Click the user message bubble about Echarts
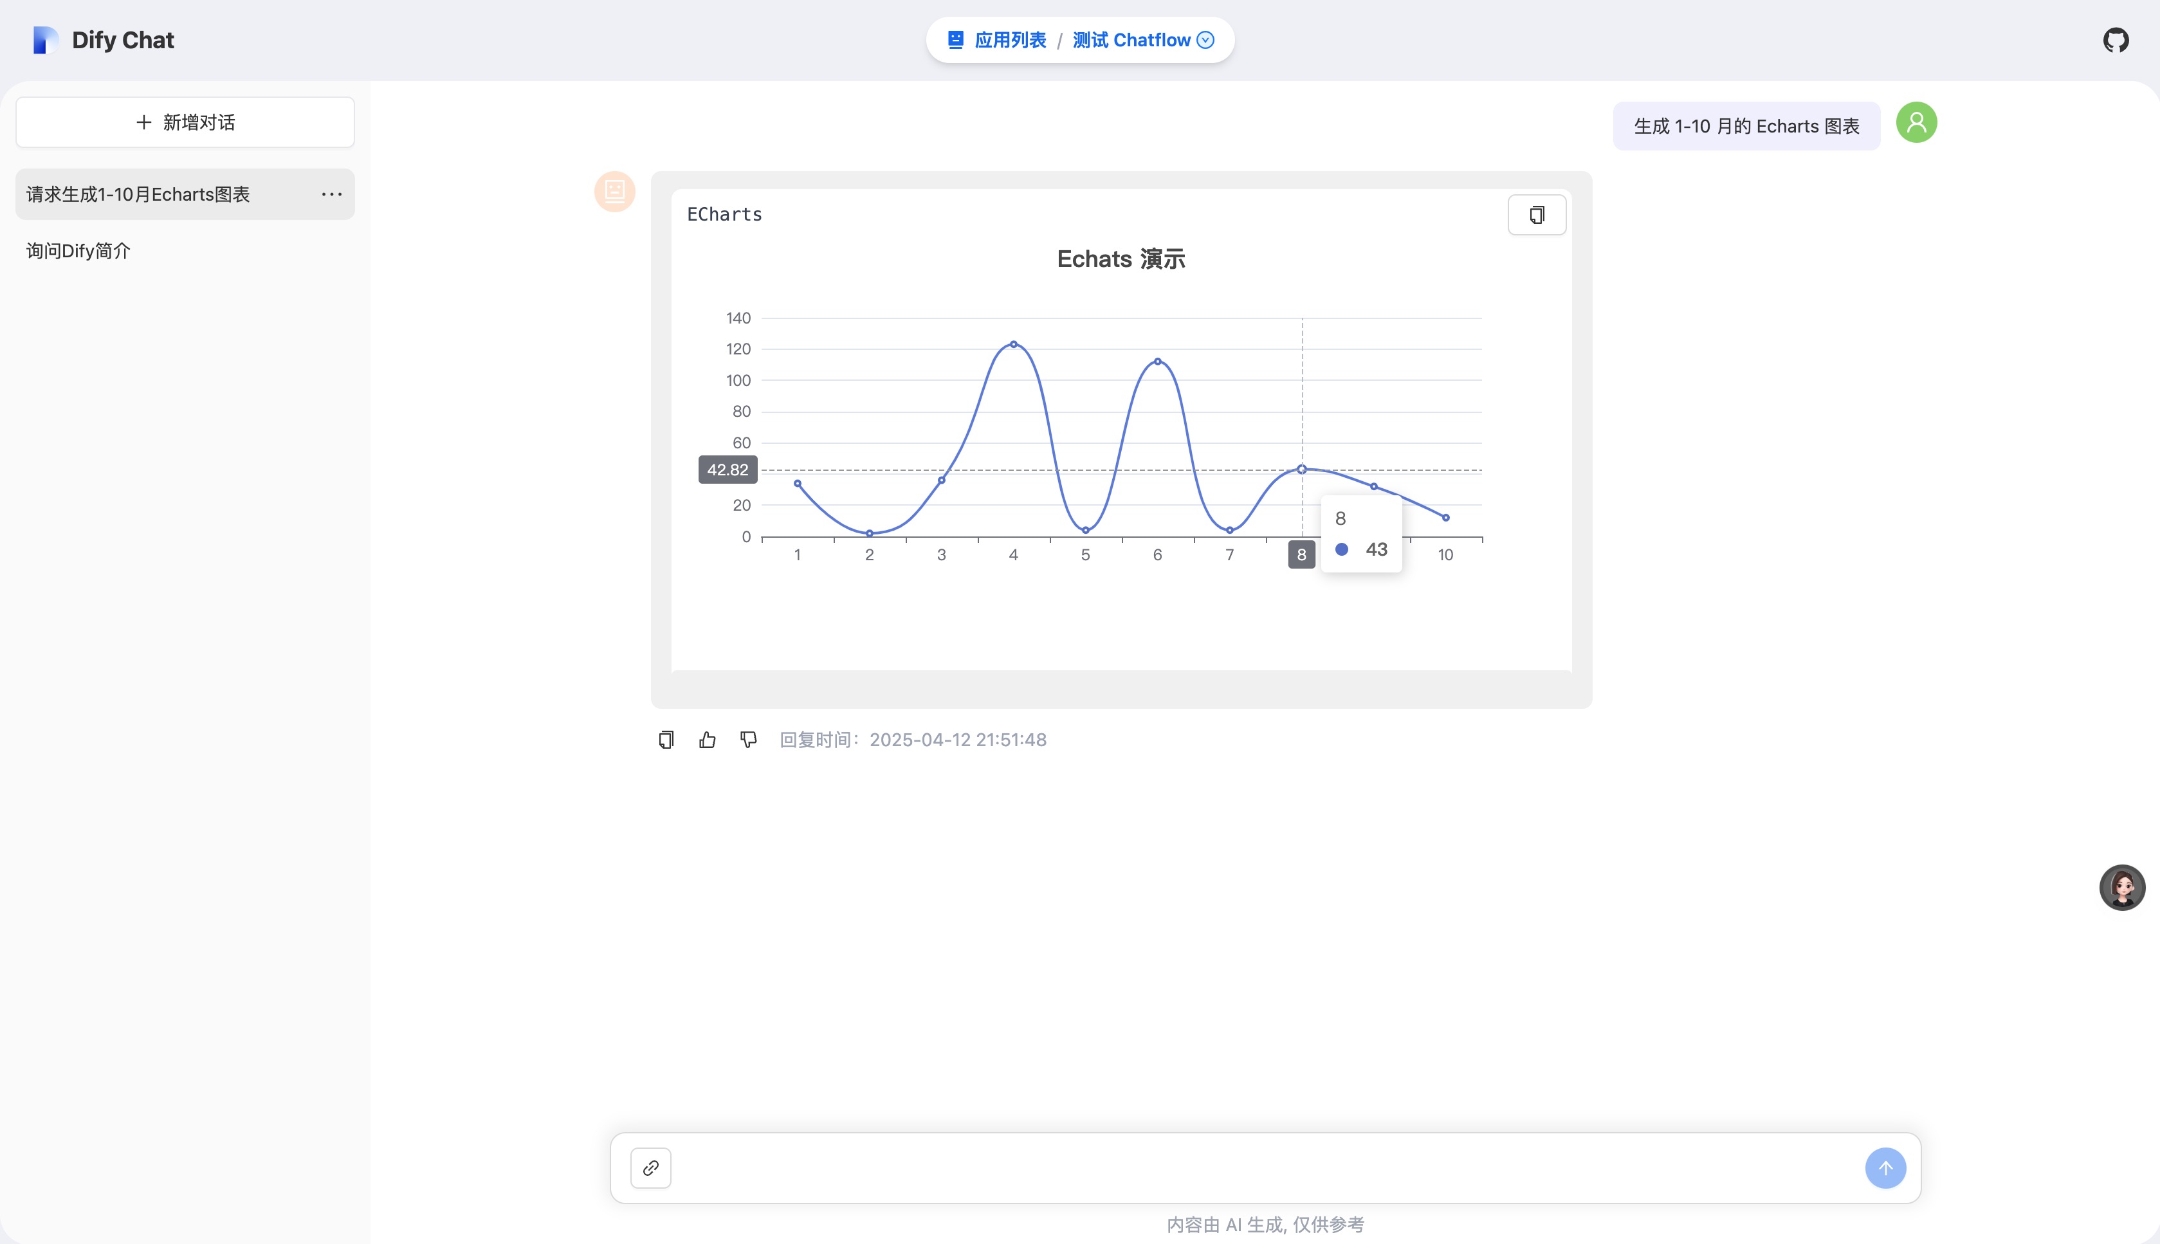Image resolution: width=2160 pixels, height=1244 pixels. click(1746, 125)
